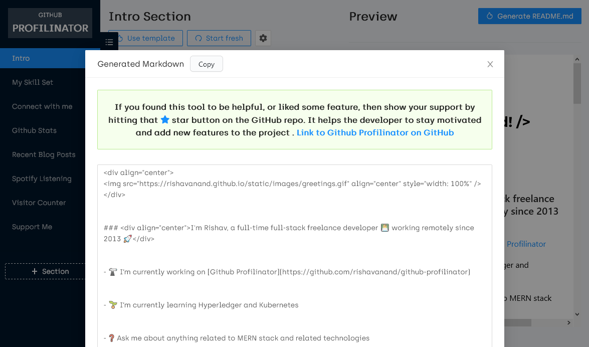This screenshot has width=589, height=347.
Task: Click the Preview heading
Action: point(373,17)
